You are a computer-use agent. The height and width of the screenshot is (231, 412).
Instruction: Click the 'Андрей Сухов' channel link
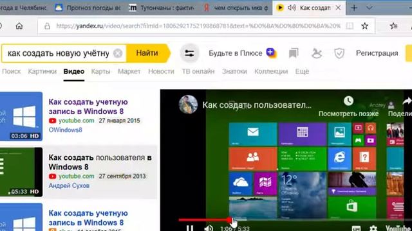pos(69,185)
